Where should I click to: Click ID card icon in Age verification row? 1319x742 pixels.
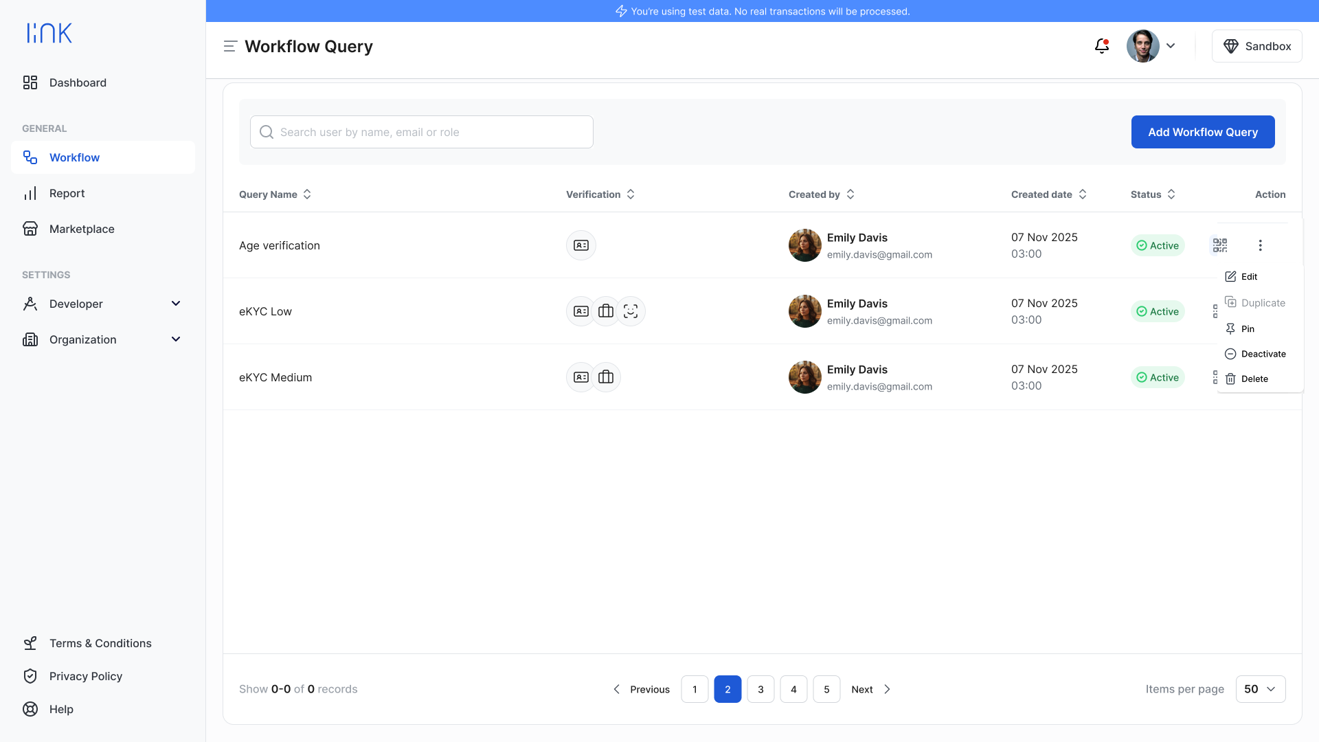(580, 245)
